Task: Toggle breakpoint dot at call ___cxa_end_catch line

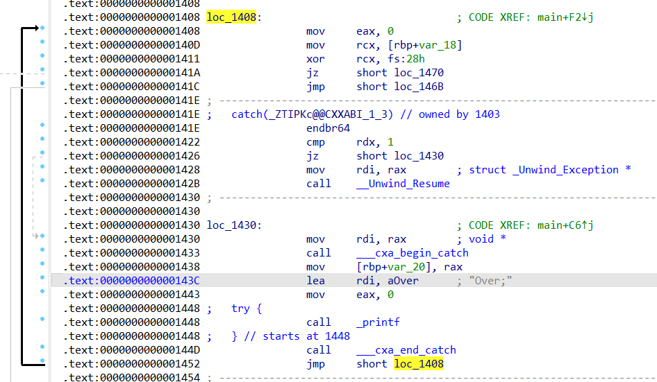Action: click(x=42, y=347)
